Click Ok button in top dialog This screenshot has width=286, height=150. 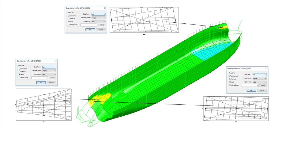90,30
